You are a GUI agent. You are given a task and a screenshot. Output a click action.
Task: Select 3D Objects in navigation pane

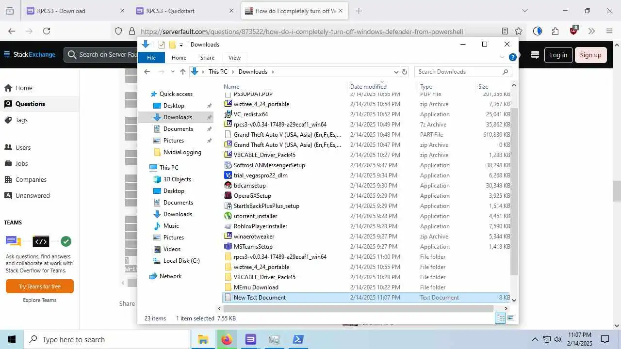click(177, 179)
